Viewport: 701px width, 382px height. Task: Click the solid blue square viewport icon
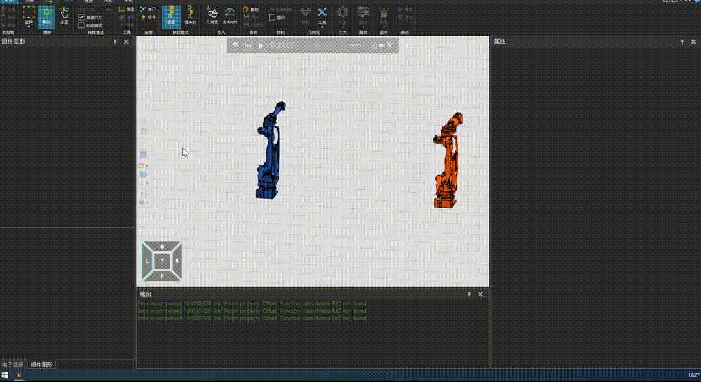coord(144,154)
